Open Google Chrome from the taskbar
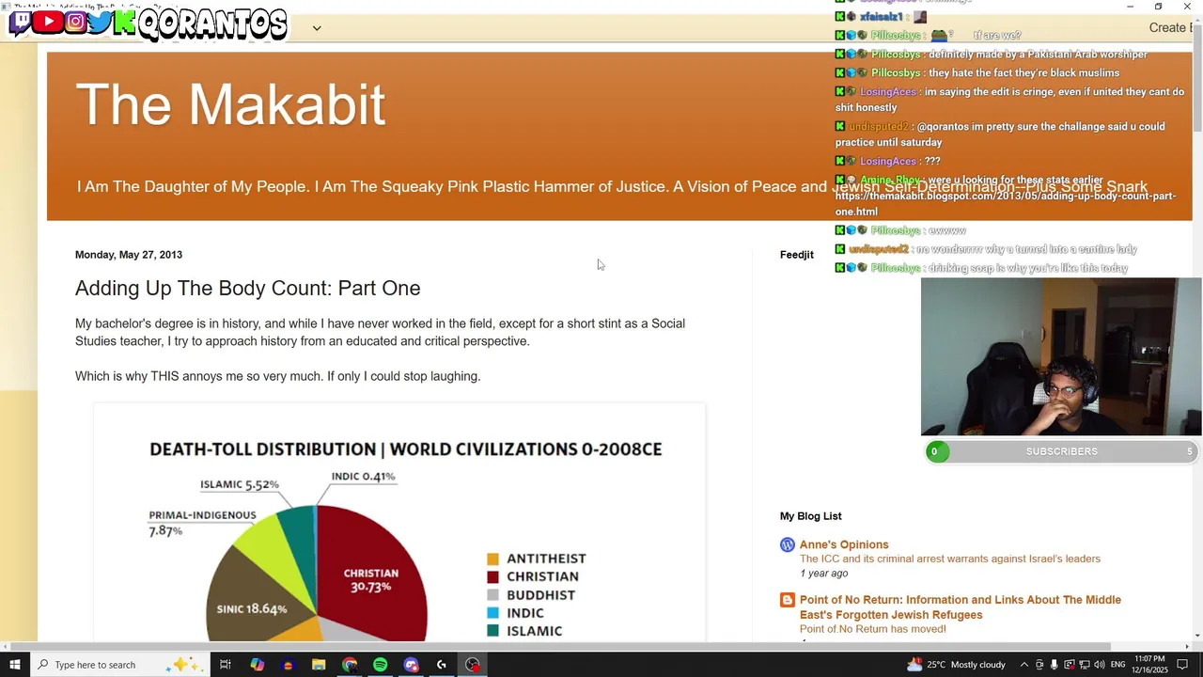Image resolution: width=1203 pixels, height=677 pixels. [x=350, y=665]
